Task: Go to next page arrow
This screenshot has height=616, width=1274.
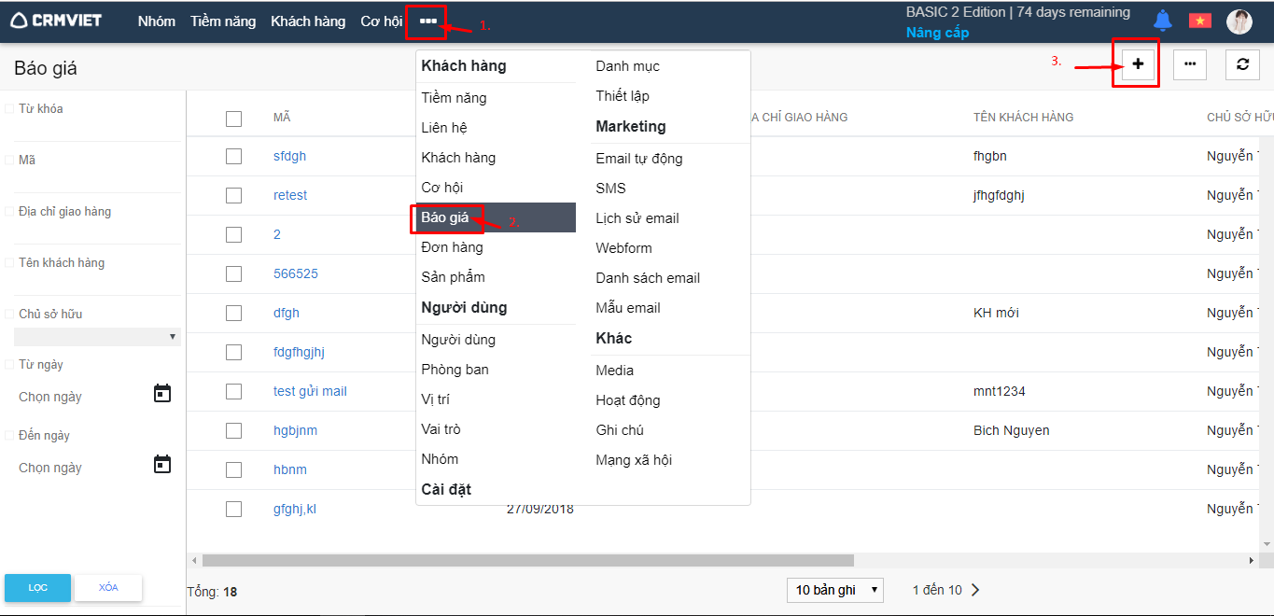Action: coord(976,590)
